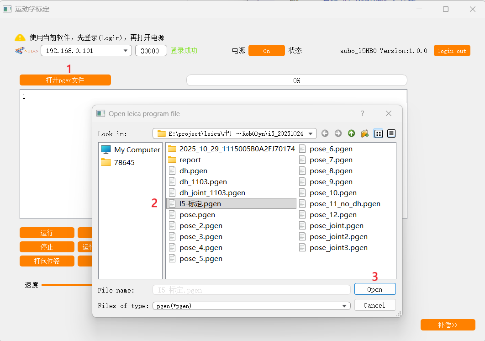Switch to list view mode

378,133
